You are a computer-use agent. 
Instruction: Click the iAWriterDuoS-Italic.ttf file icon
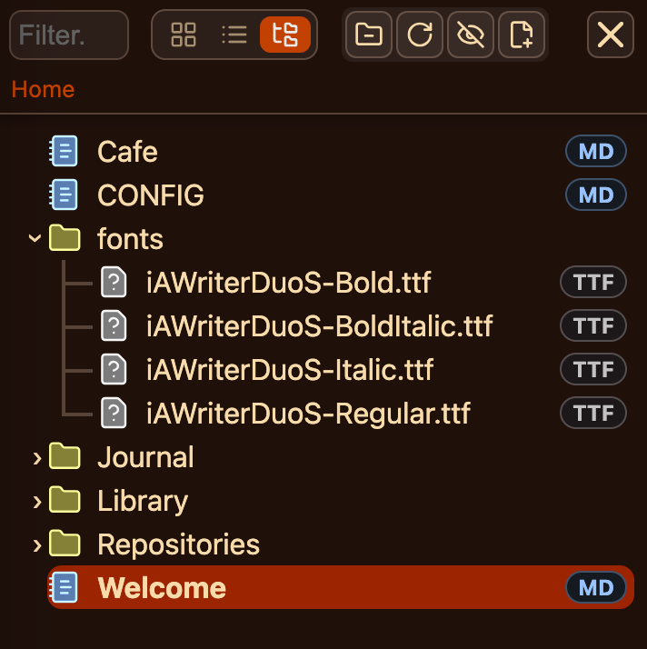coord(113,370)
